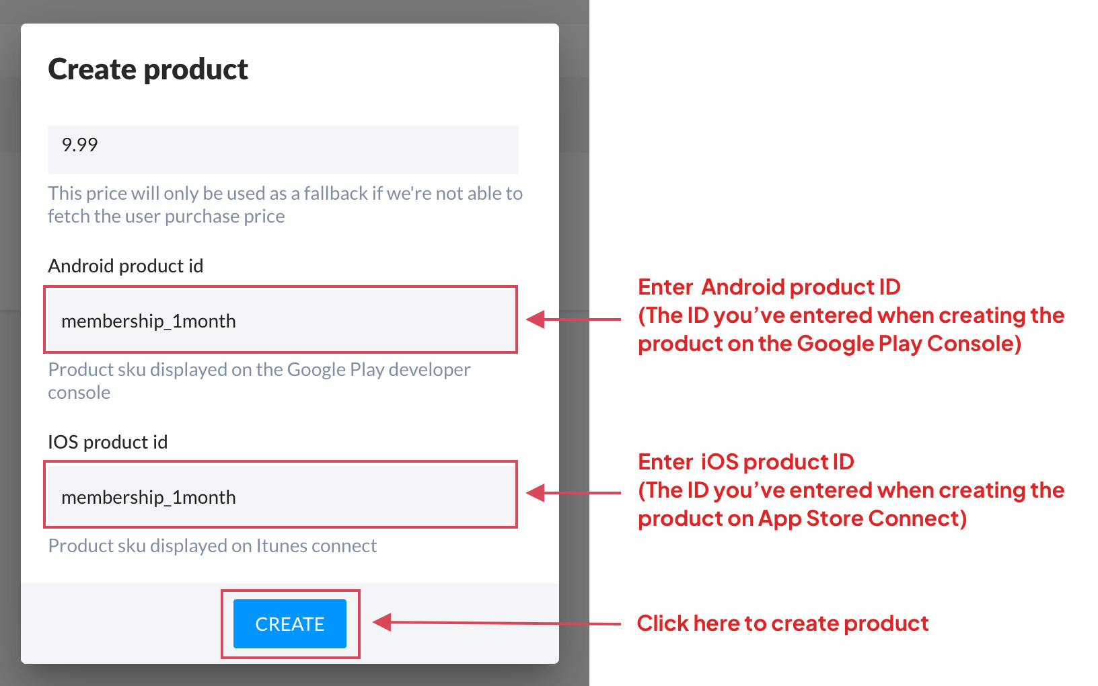The width and height of the screenshot is (1098, 686).
Task: Click the Google Play developer console hint text
Action: click(259, 381)
